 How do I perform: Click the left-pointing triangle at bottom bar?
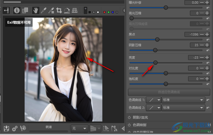[x=123, y=128]
